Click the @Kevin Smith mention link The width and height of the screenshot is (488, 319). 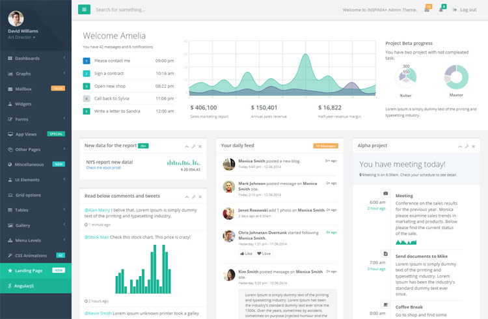pyautogui.click(x=98, y=313)
